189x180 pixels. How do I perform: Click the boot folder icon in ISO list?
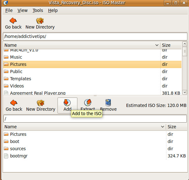pos(6,141)
